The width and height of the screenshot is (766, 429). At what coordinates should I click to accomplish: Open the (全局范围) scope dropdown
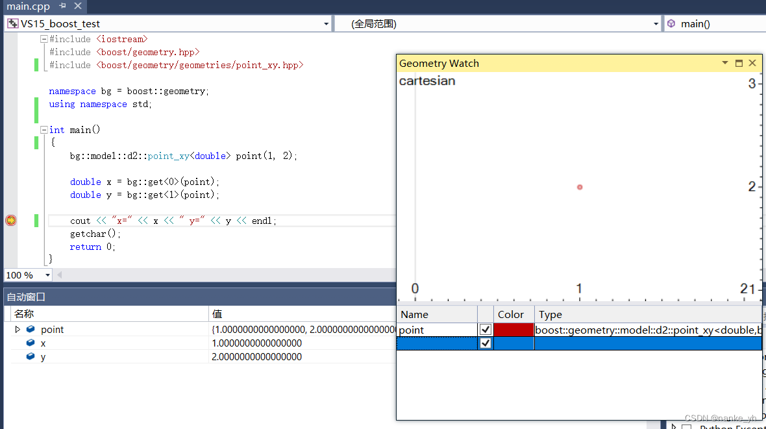coord(656,23)
